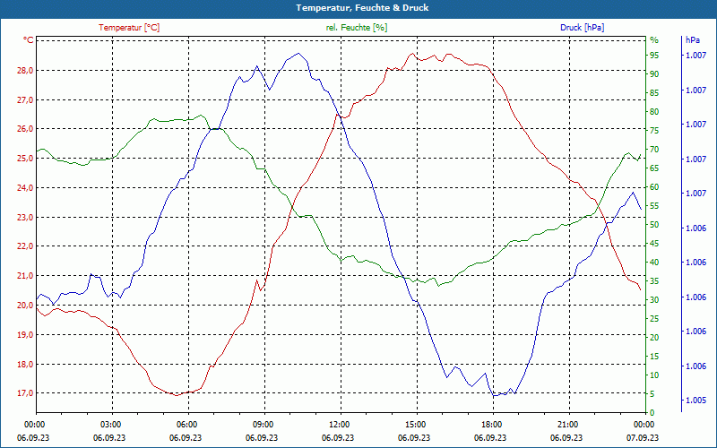The width and height of the screenshot is (717, 448).
Task: Click the "85" humidity axis value
Action: [655, 93]
